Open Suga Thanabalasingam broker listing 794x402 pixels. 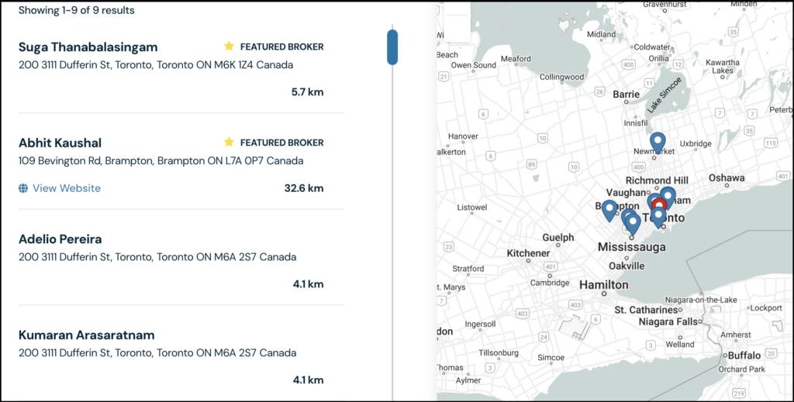tap(88, 47)
